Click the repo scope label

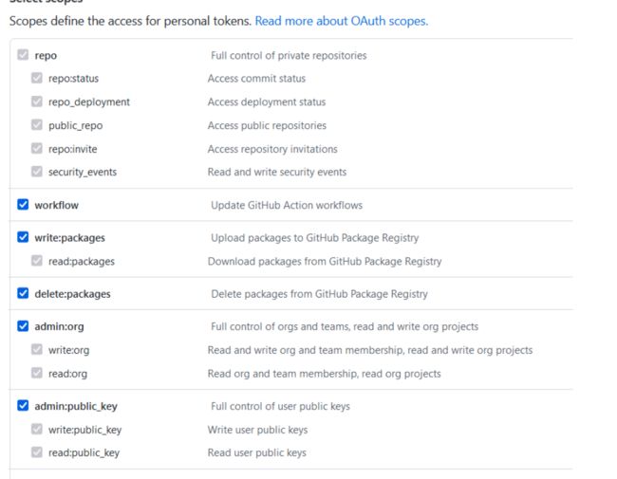[x=46, y=56]
